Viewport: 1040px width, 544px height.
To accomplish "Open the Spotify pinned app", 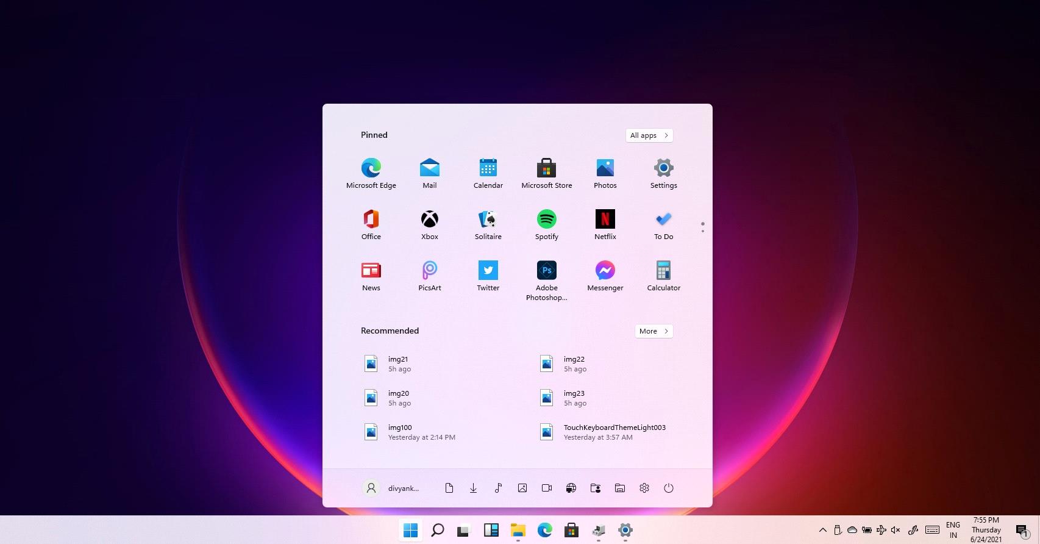I will [x=546, y=225].
